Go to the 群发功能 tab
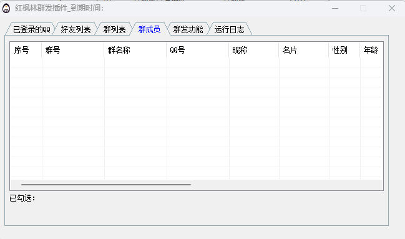 click(188, 29)
